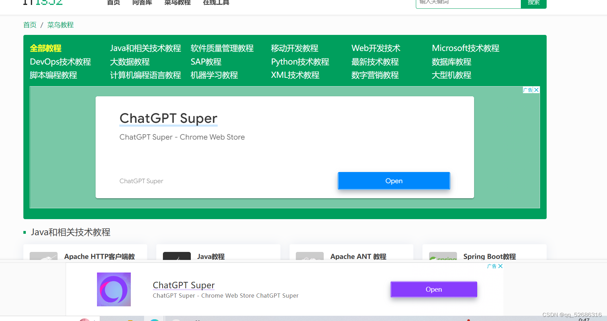Open Web开发技术 category
Viewport: 607px width, 321px height.
click(376, 48)
